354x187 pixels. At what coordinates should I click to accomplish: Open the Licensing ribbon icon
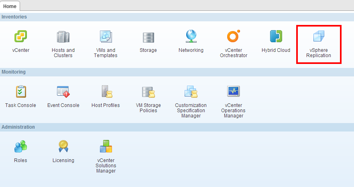[63, 146]
